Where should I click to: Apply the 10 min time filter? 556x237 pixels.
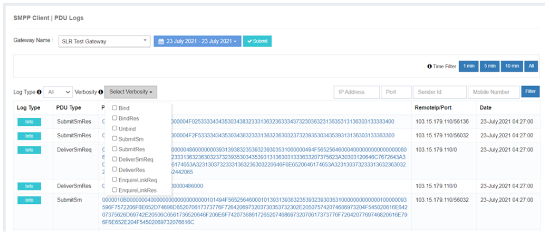512,66
